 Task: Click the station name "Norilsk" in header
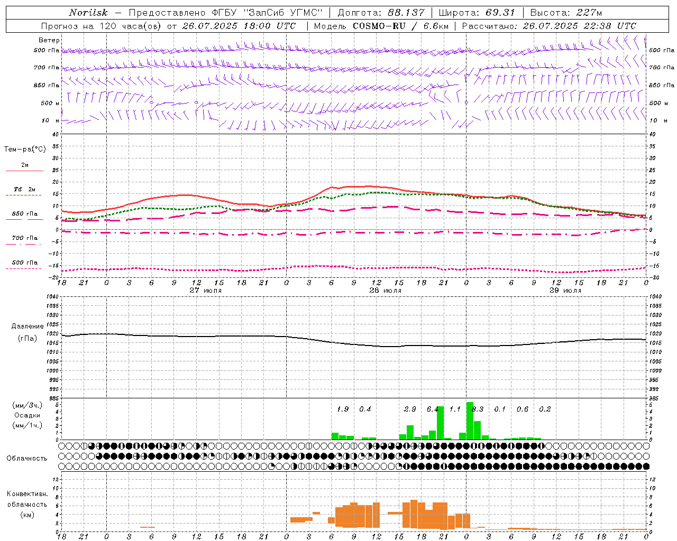coord(88,13)
